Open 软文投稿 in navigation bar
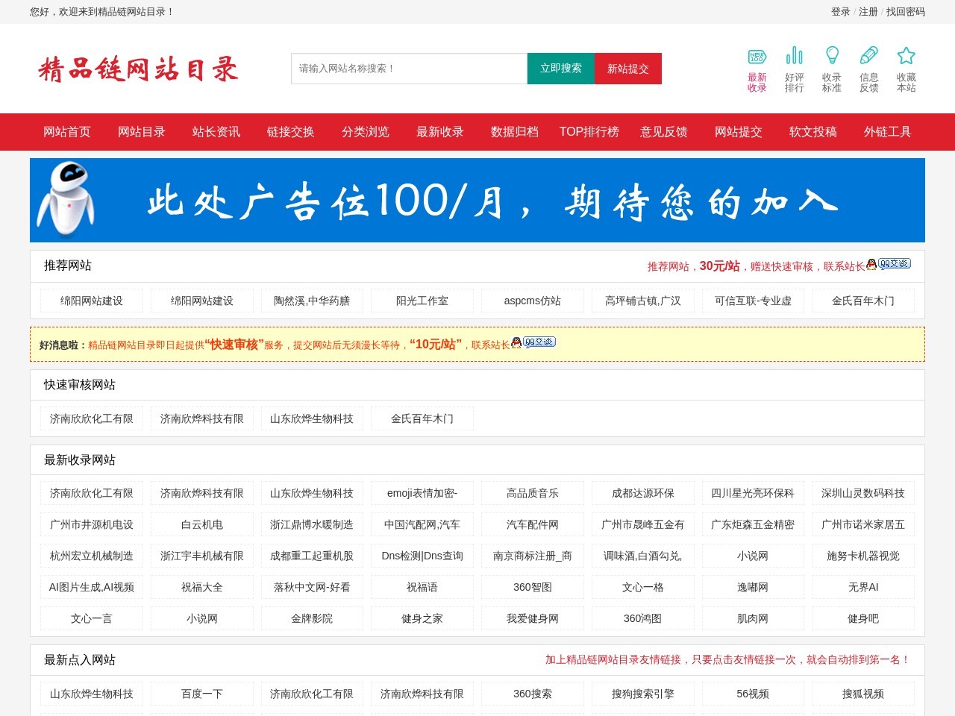 [x=813, y=132]
